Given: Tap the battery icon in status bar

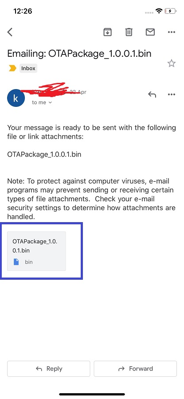Looking at the screenshot, I should [x=170, y=11].
